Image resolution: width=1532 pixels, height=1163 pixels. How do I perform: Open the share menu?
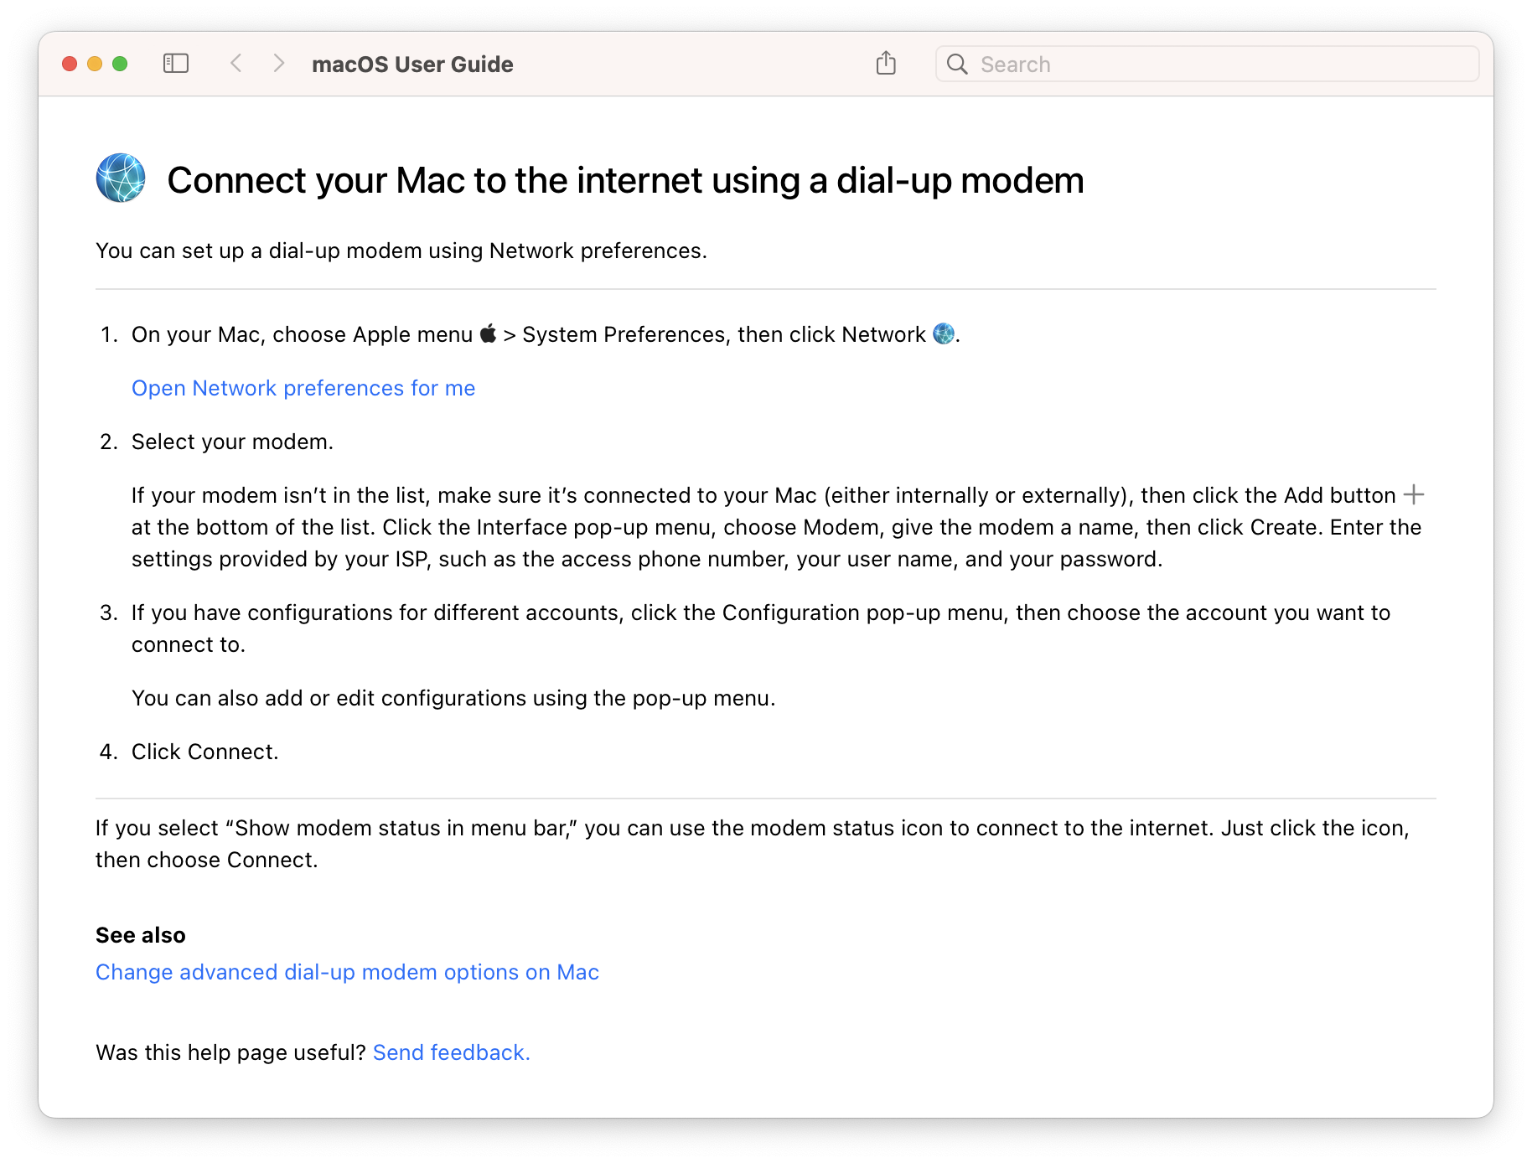(886, 63)
